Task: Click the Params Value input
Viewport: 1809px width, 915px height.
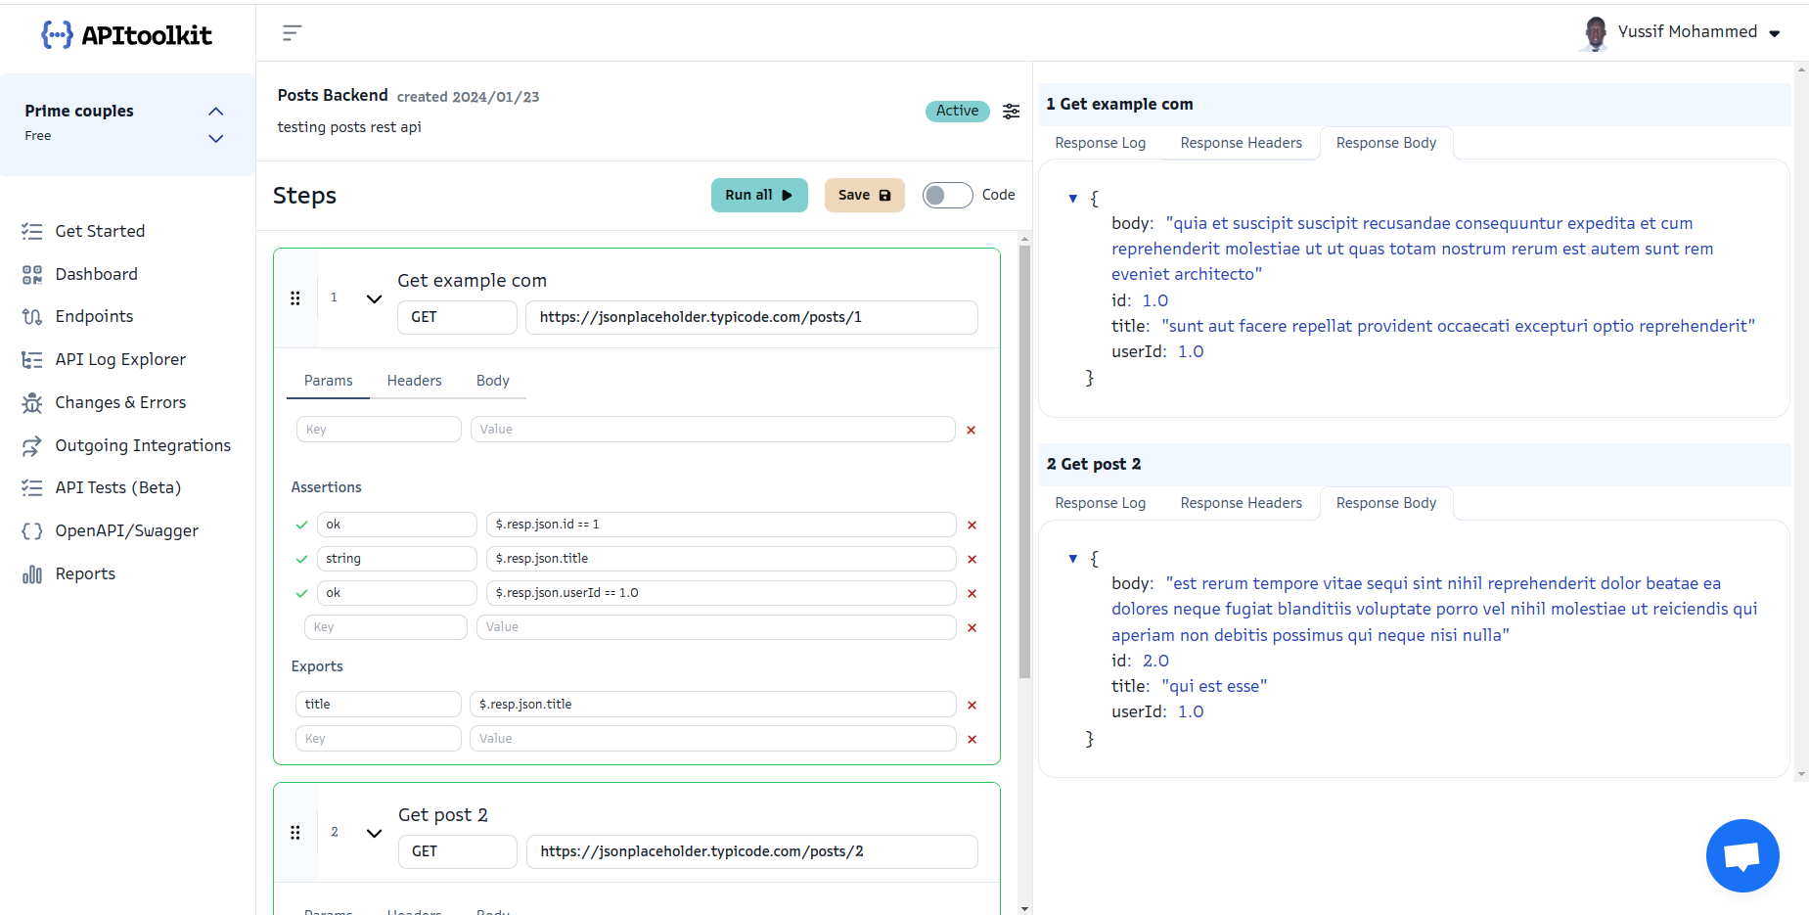Action: pos(712,430)
